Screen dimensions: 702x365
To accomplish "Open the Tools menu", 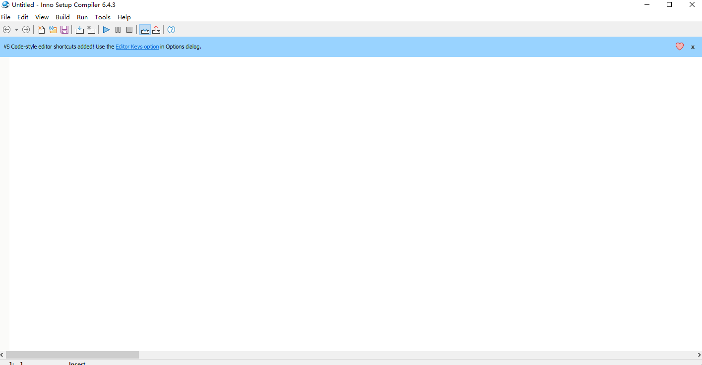I will coord(103,17).
